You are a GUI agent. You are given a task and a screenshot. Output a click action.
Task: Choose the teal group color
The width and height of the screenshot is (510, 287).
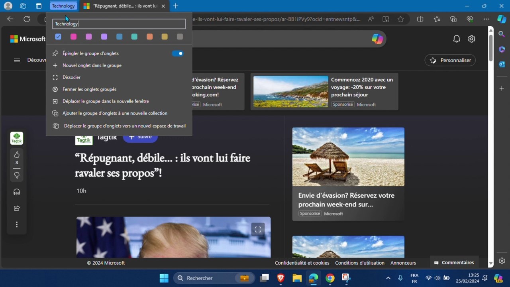point(134,37)
